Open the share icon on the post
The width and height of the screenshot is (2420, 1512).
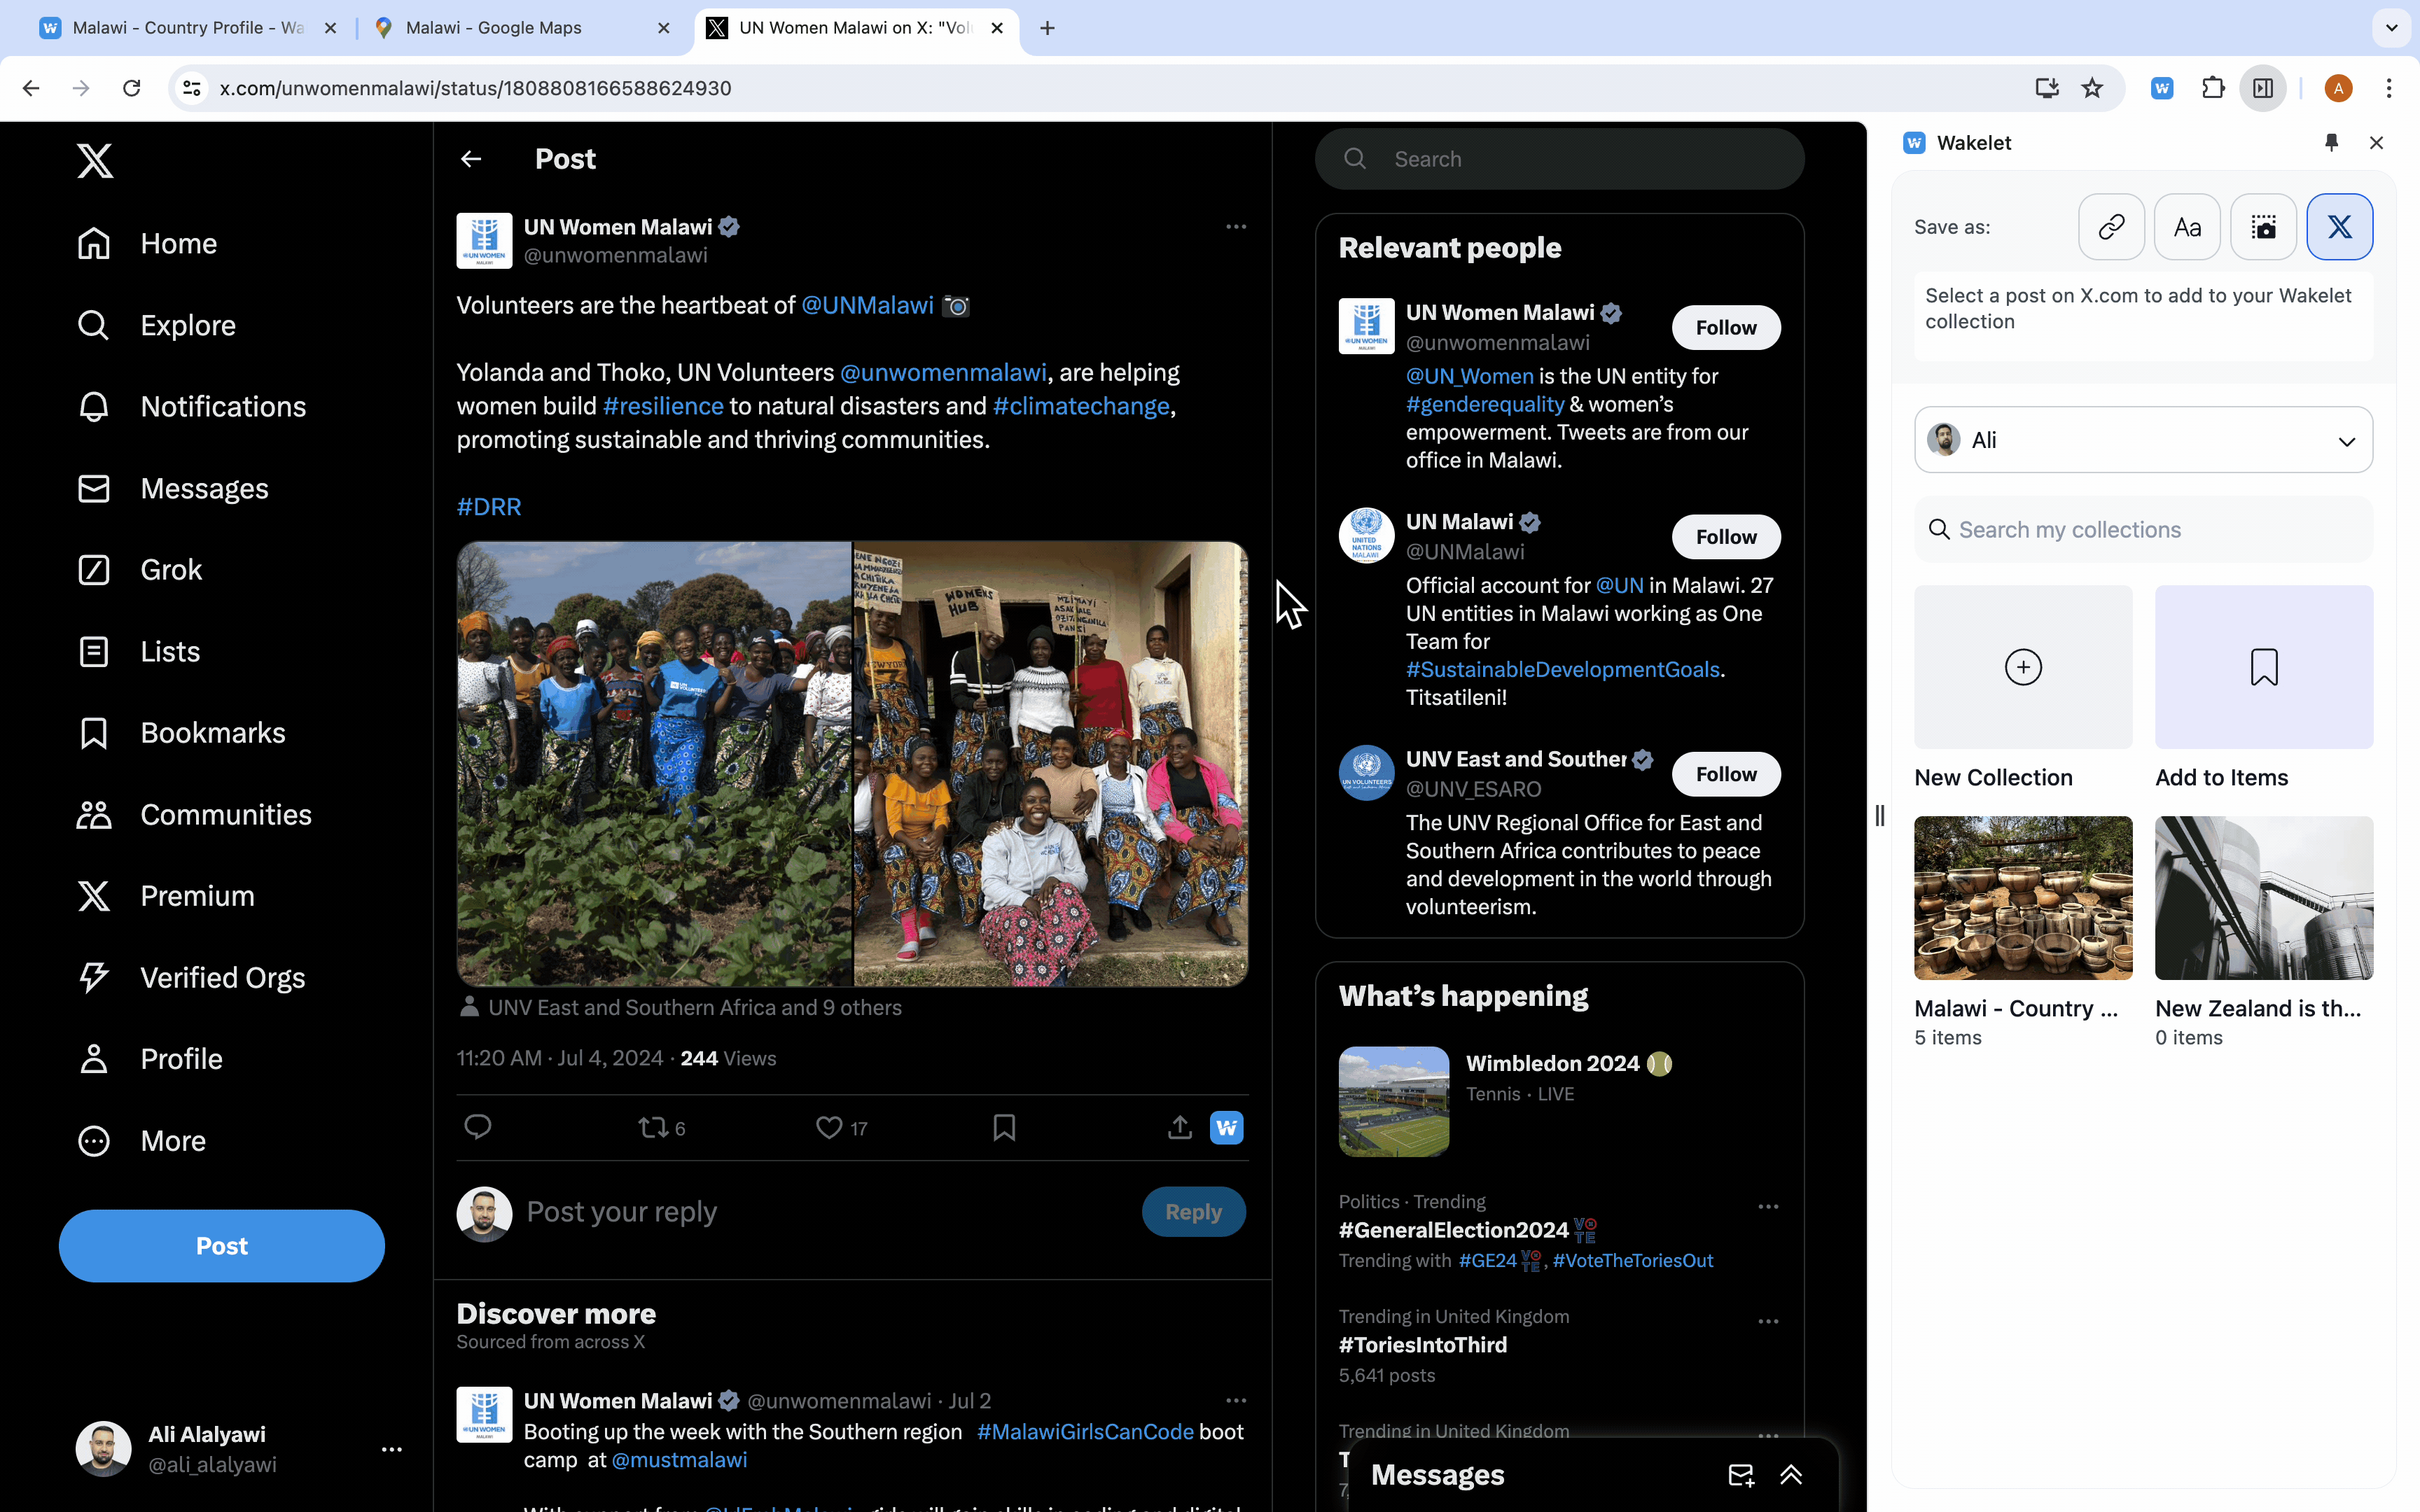tap(1179, 1128)
